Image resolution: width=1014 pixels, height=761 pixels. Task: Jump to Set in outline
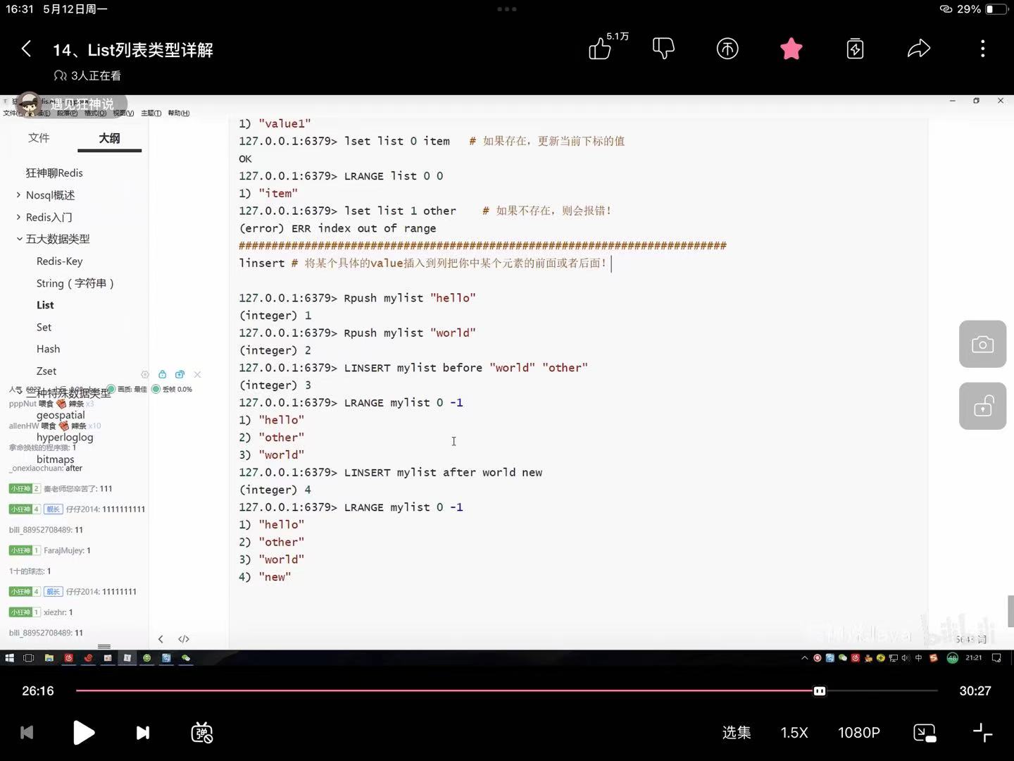[44, 327]
